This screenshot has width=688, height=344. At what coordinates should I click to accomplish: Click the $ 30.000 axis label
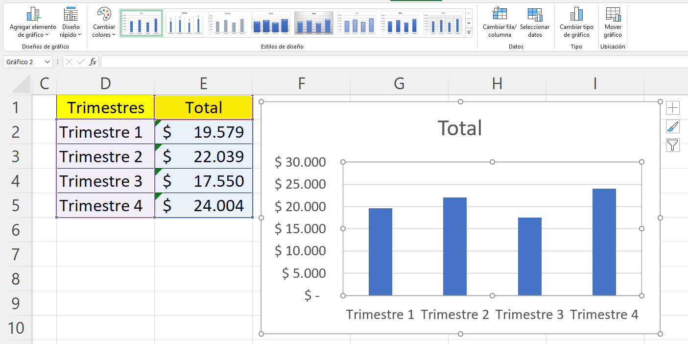pyautogui.click(x=300, y=162)
